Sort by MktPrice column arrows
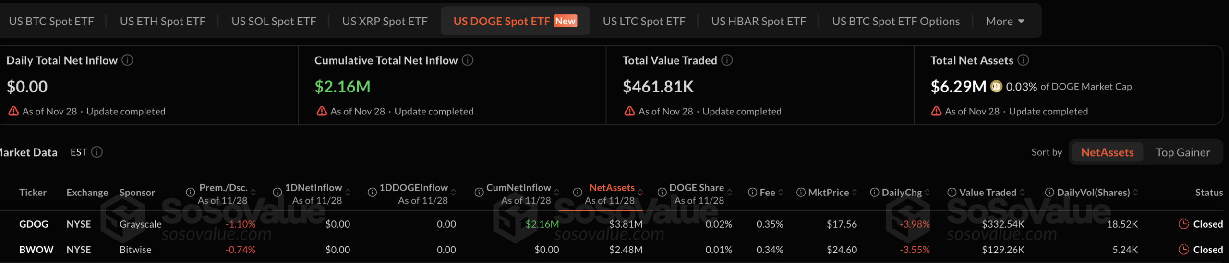This screenshot has width=1229, height=263. [x=855, y=192]
